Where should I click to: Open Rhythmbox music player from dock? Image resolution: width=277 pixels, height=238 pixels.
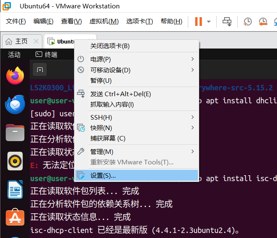pyautogui.click(x=15, y=161)
